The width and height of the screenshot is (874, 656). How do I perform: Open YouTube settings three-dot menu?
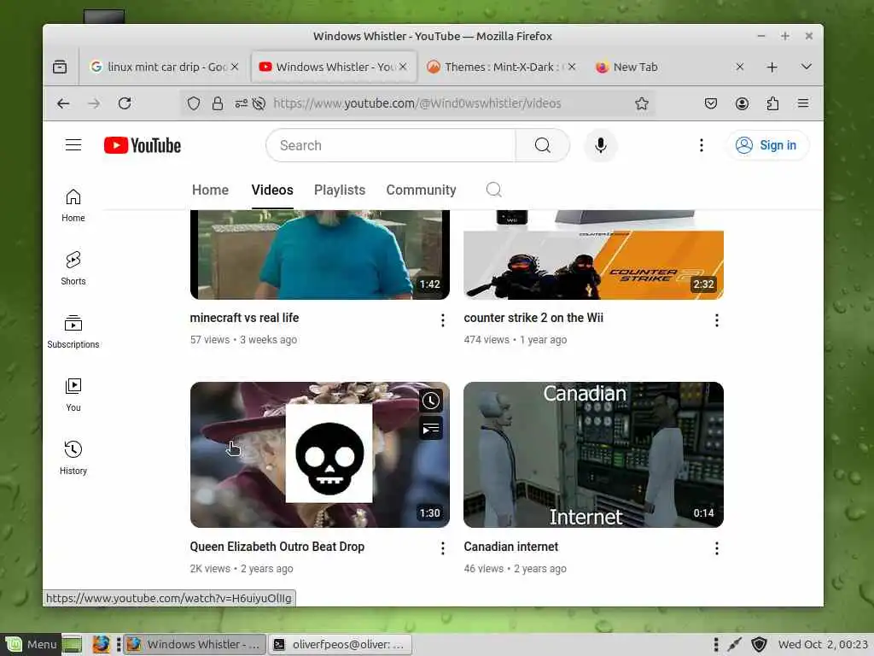click(702, 145)
